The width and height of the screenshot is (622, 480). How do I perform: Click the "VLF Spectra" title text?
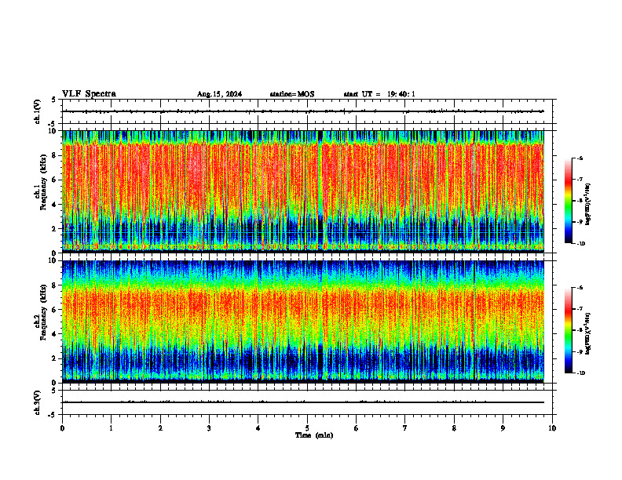(89, 94)
